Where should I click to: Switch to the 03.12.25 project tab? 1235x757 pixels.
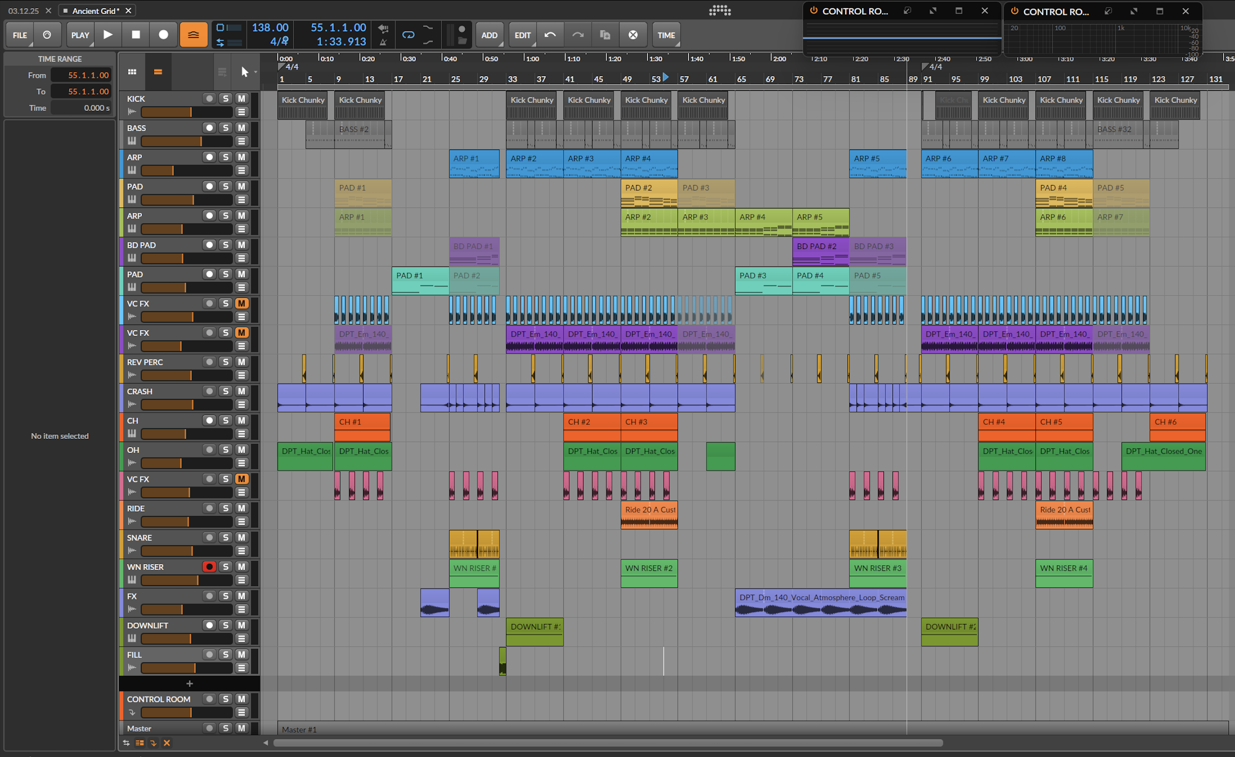tap(23, 10)
